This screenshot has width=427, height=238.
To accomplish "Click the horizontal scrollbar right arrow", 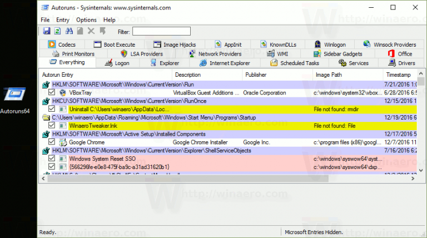I will [x=413, y=178].
